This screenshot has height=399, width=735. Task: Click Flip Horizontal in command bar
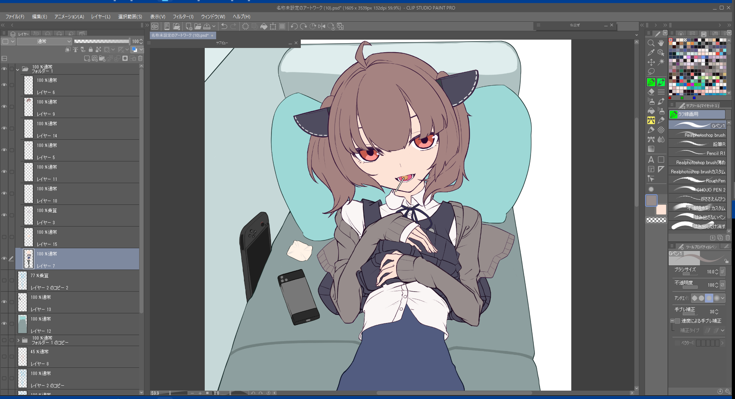point(322,26)
